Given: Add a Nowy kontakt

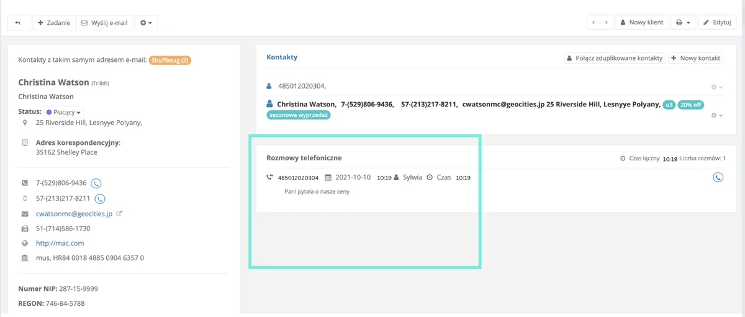Looking at the screenshot, I should 695,58.
